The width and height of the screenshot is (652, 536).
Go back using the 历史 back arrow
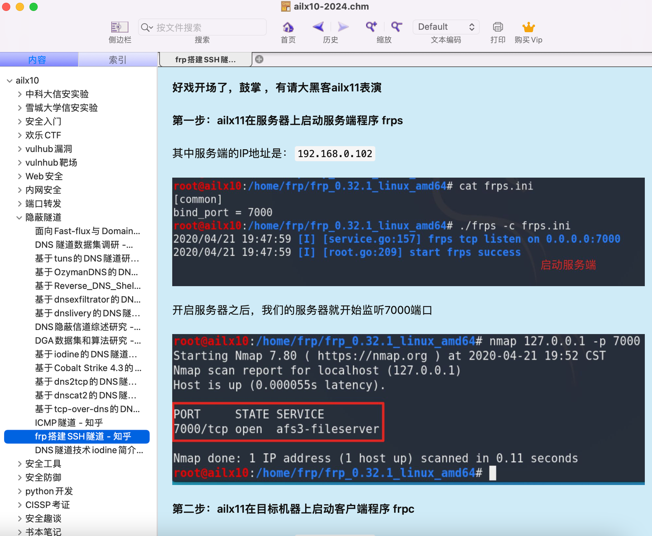[x=318, y=27]
